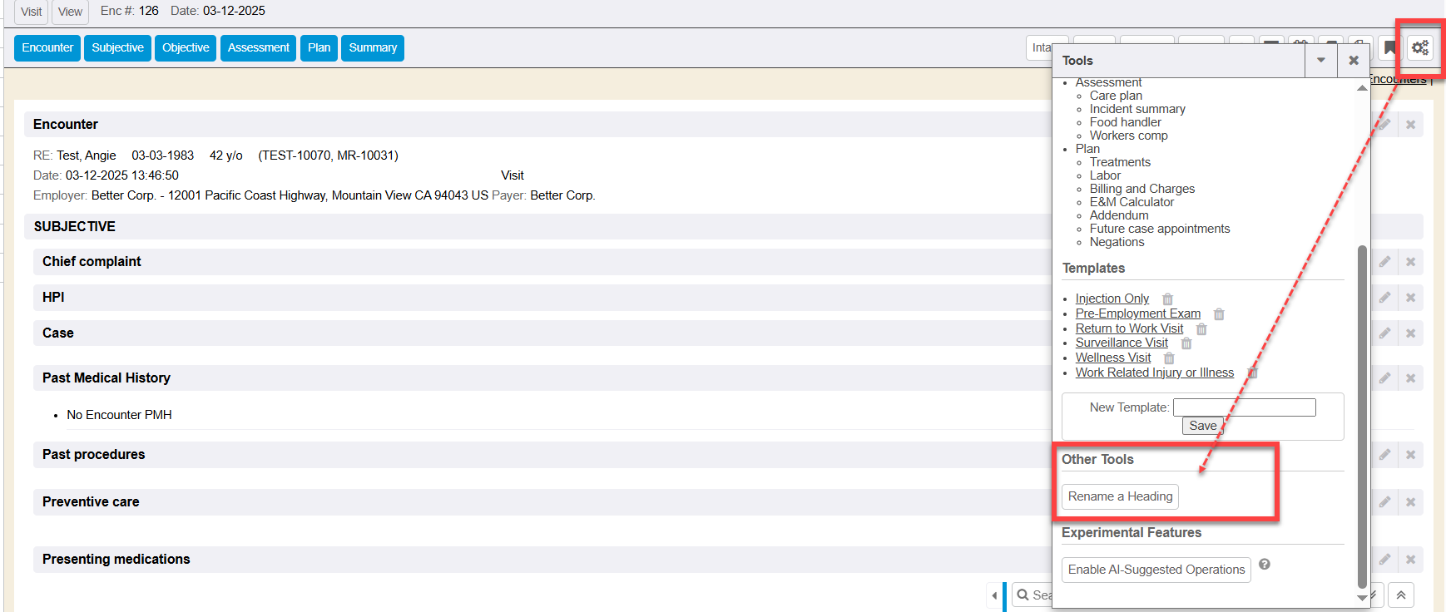Viewport: 1446px width, 612px height.
Task: Open the gears Tools settings icon
Action: [x=1420, y=48]
